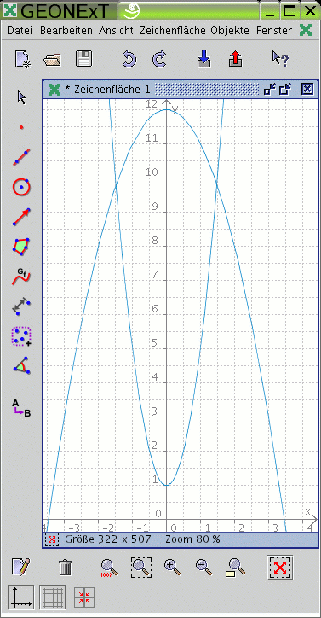The height and width of the screenshot is (618, 321).
Task: Choose the point creation tool
Action: [21, 127]
